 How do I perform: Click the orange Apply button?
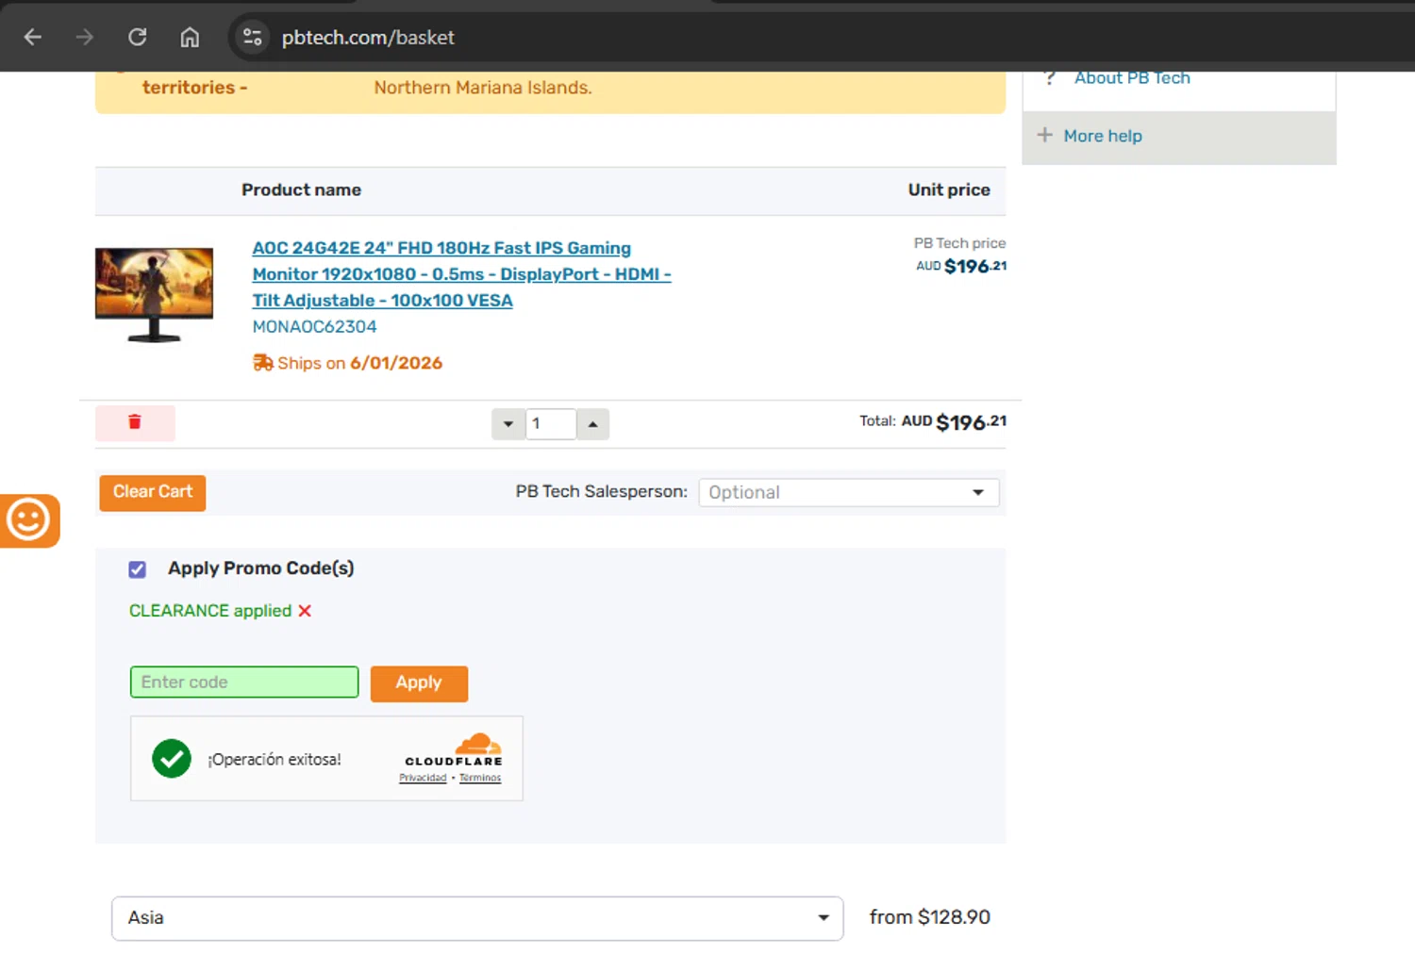tap(419, 683)
